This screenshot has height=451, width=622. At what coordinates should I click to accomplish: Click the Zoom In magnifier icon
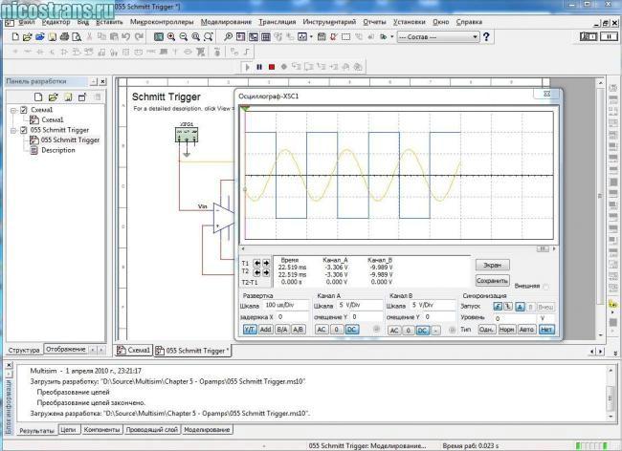click(x=171, y=37)
